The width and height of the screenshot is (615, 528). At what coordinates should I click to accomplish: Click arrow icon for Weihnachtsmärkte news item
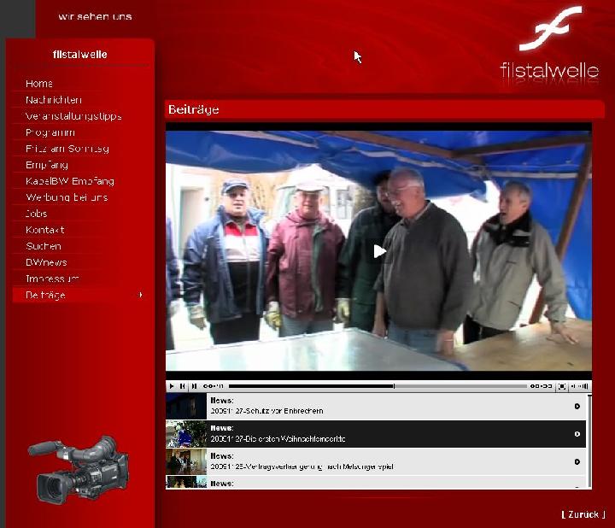coord(577,434)
